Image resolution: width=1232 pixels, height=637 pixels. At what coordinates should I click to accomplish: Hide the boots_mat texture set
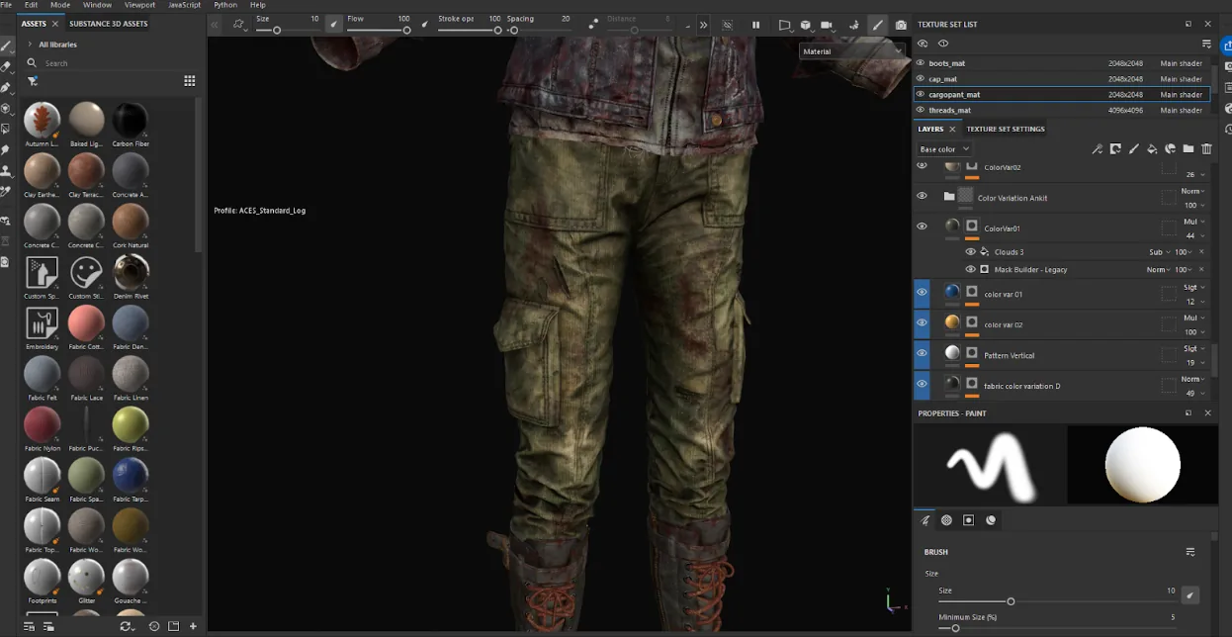click(921, 63)
